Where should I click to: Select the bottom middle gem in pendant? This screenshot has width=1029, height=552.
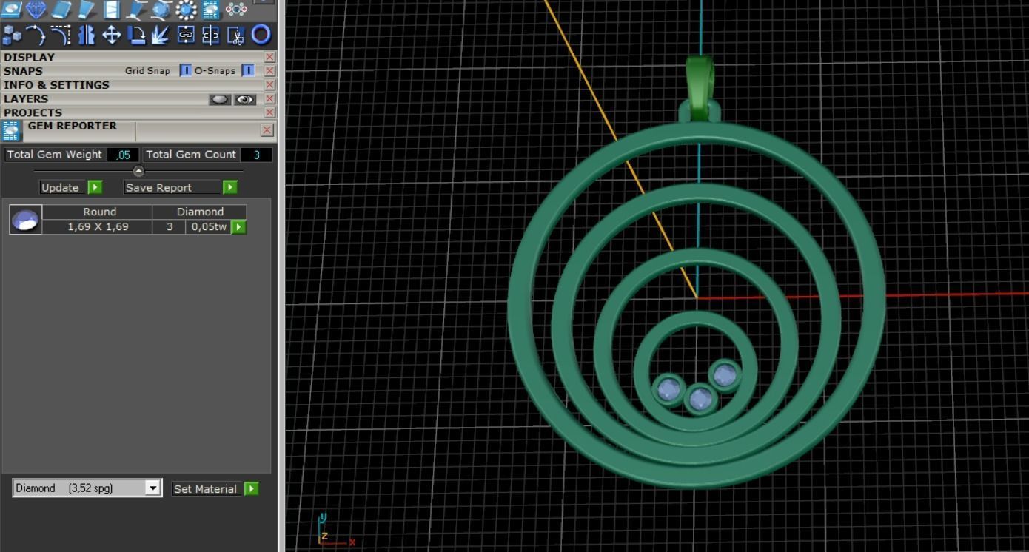[x=700, y=400]
